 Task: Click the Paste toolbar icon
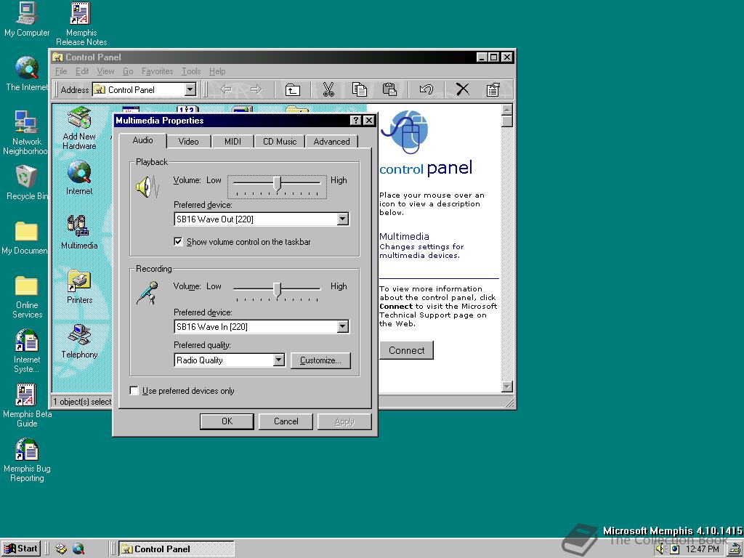(x=389, y=89)
